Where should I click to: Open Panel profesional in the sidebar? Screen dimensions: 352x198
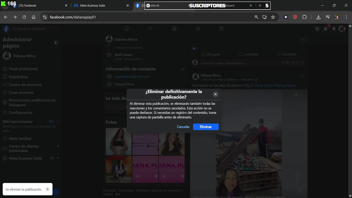coord(23,69)
